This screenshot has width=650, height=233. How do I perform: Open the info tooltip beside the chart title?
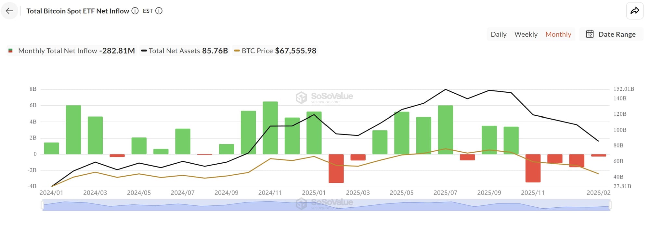135,11
